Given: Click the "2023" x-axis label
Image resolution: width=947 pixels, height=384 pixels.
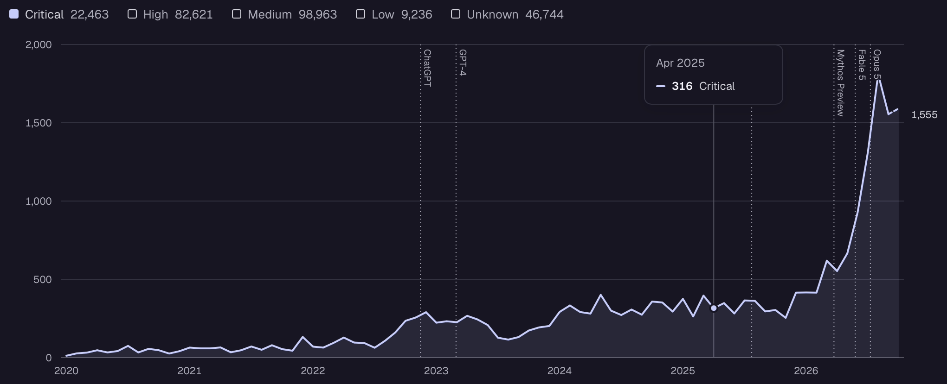Looking at the screenshot, I should pos(436,371).
